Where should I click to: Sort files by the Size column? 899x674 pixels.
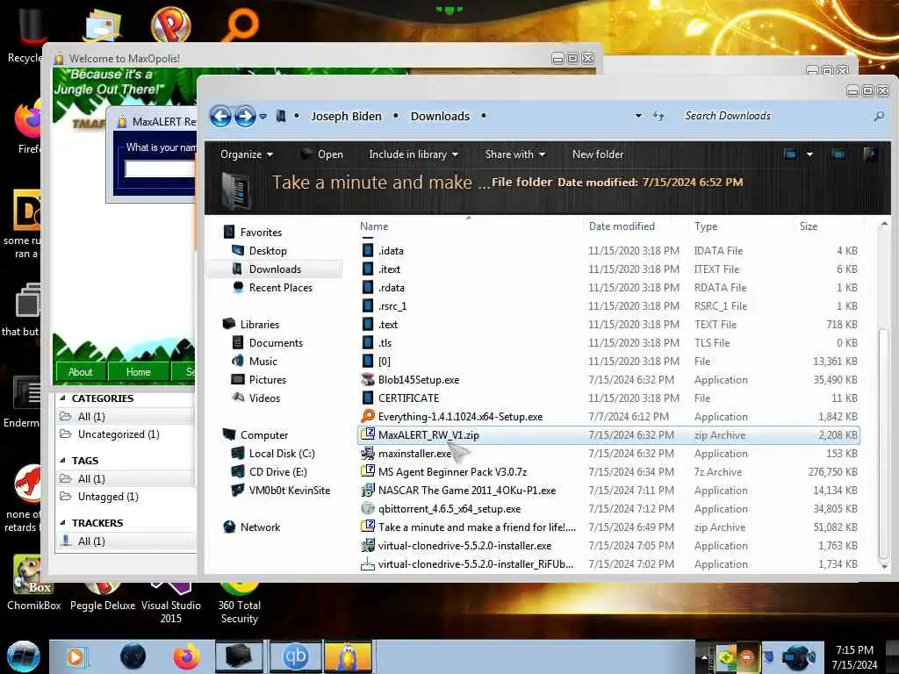click(809, 226)
